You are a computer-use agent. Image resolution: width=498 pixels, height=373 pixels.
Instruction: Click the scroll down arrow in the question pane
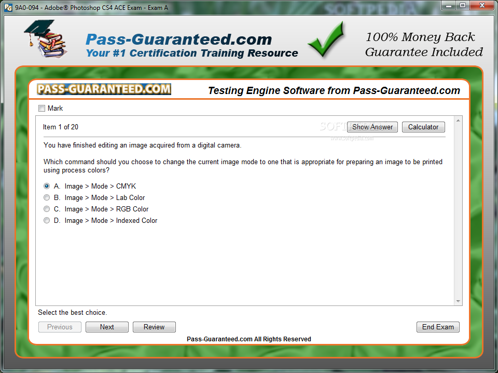(x=458, y=301)
